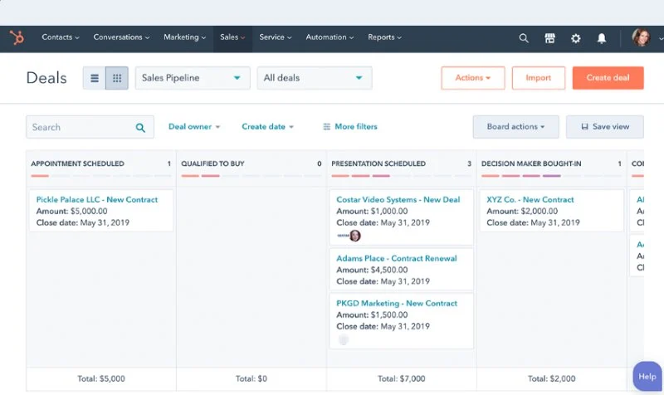This screenshot has height=395, width=664.
Task: Click the floppy disk icon on Save view
Action: pyautogui.click(x=585, y=127)
